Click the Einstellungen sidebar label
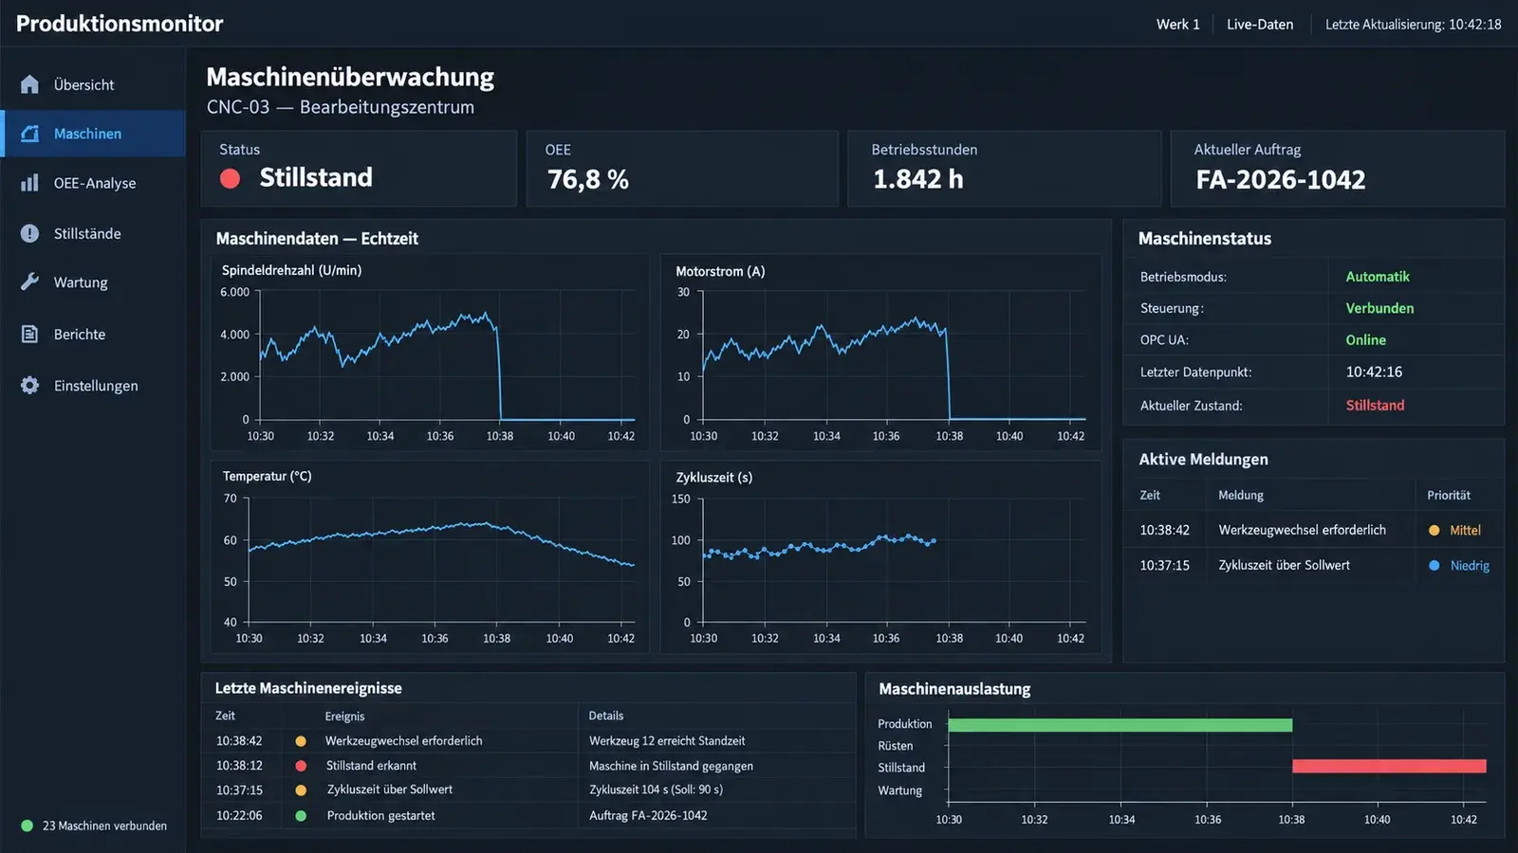 pos(96,386)
